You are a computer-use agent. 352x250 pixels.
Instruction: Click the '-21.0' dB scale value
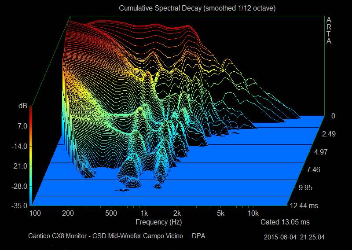(19, 166)
